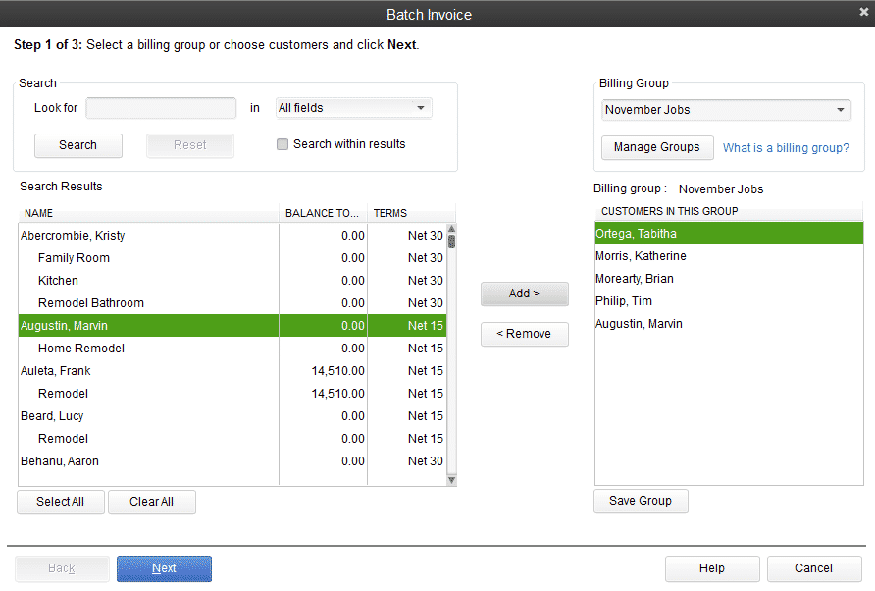Click the Add > button
The height and width of the screenshot is (591, 875).
(x=525, y=294)
